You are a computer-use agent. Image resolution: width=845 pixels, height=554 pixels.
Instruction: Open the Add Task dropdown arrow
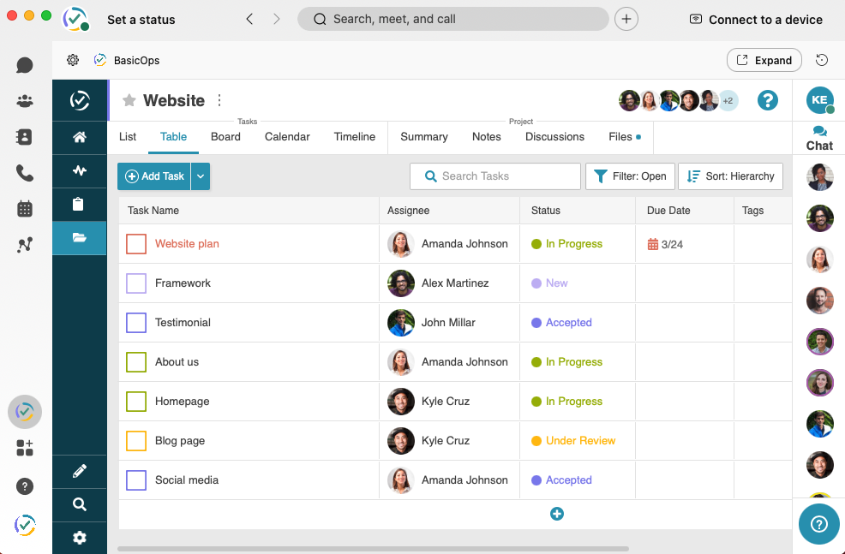tap(201, 176)
